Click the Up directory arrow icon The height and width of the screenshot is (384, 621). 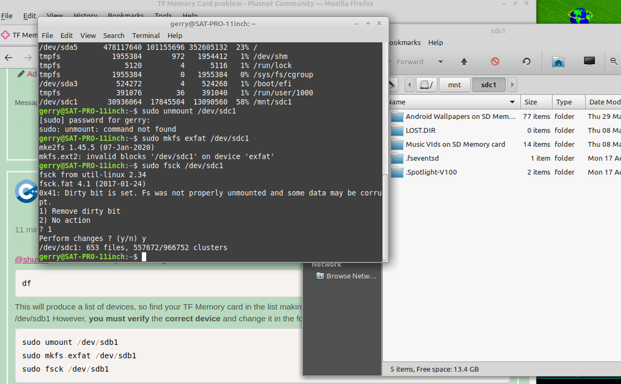tap(464, 62)
